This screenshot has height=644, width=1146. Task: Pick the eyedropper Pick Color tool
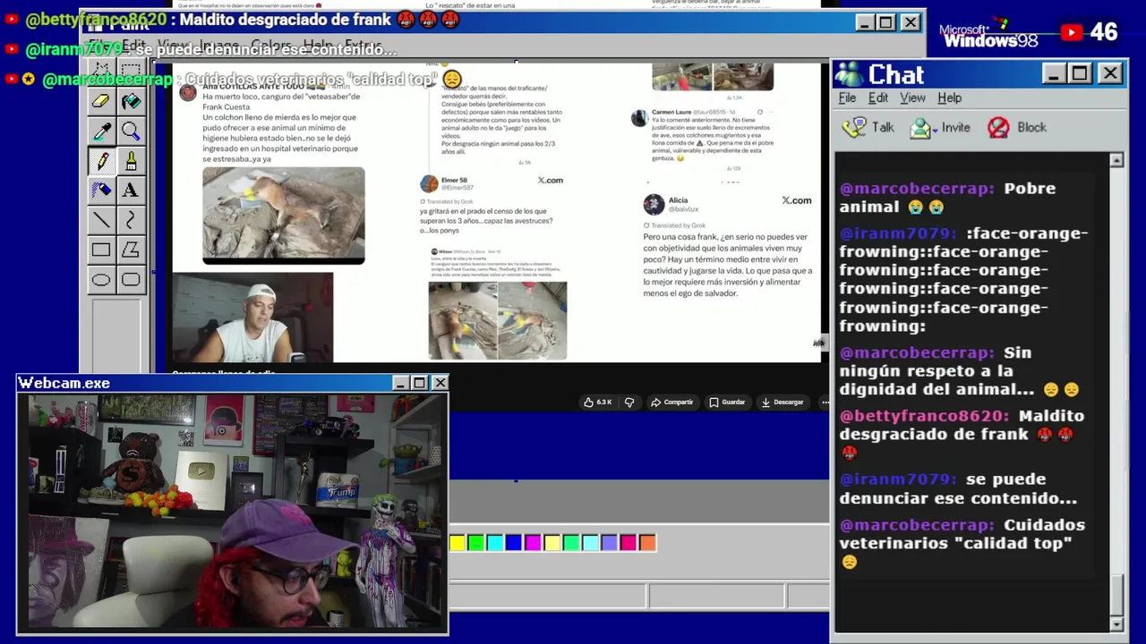pos(101,132)
